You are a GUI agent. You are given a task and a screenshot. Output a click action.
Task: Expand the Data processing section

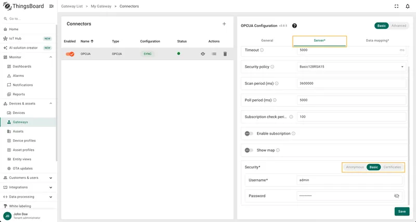point(50,197)
